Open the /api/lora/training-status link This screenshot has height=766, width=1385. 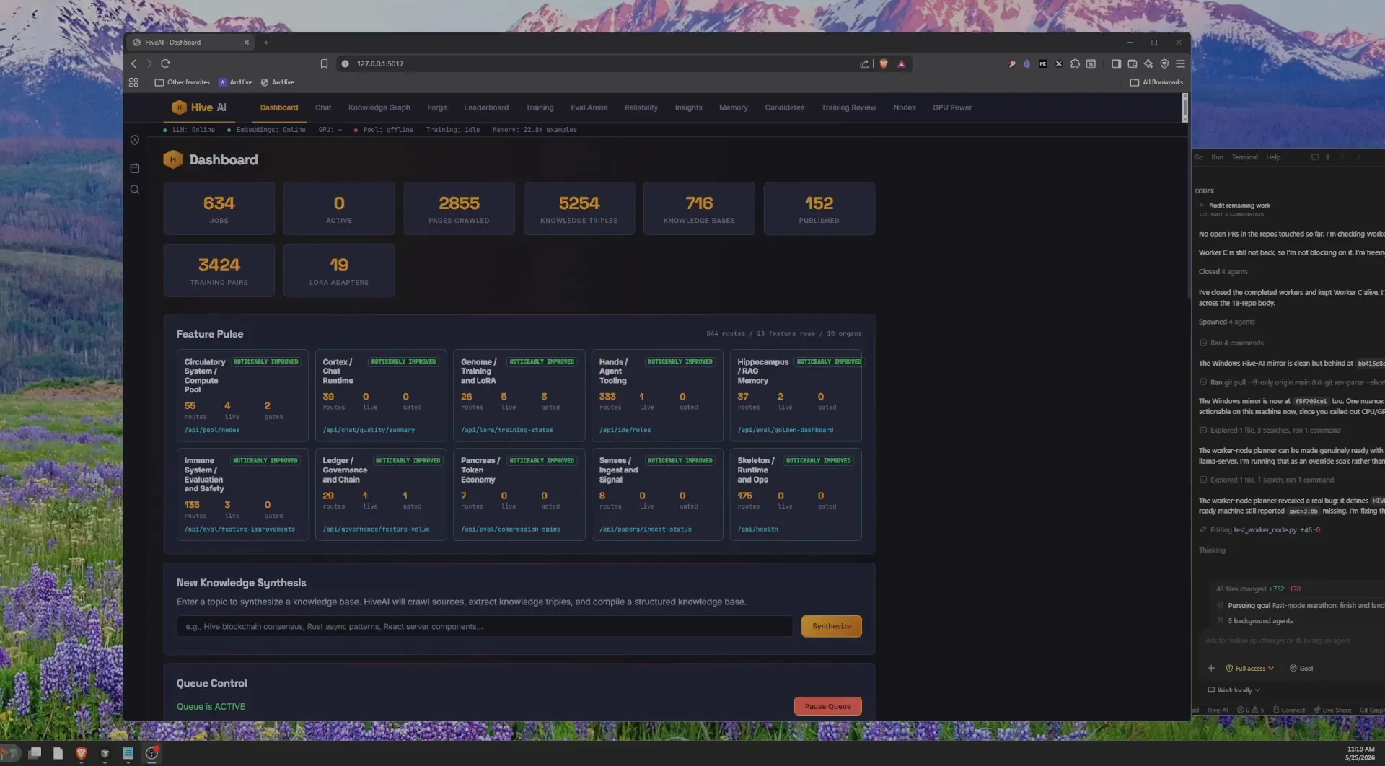pyautogui.click(x=506, y=430)
